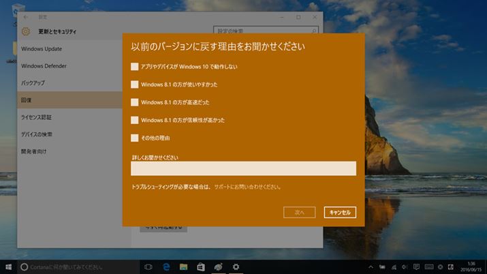Open the 'サポートにお問い合わせください' link
487x274 pixels.
[x=247, y=187]
